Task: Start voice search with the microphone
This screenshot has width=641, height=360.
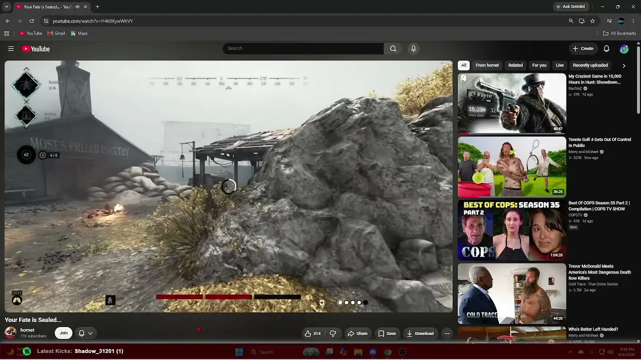Action: click(x=413, y=48)
